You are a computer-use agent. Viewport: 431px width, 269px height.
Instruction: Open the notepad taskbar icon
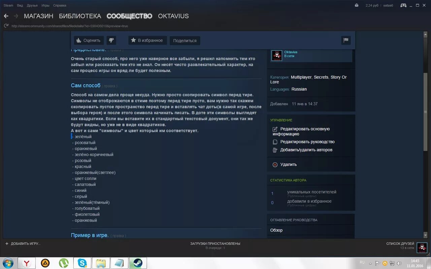click(119, 263)
